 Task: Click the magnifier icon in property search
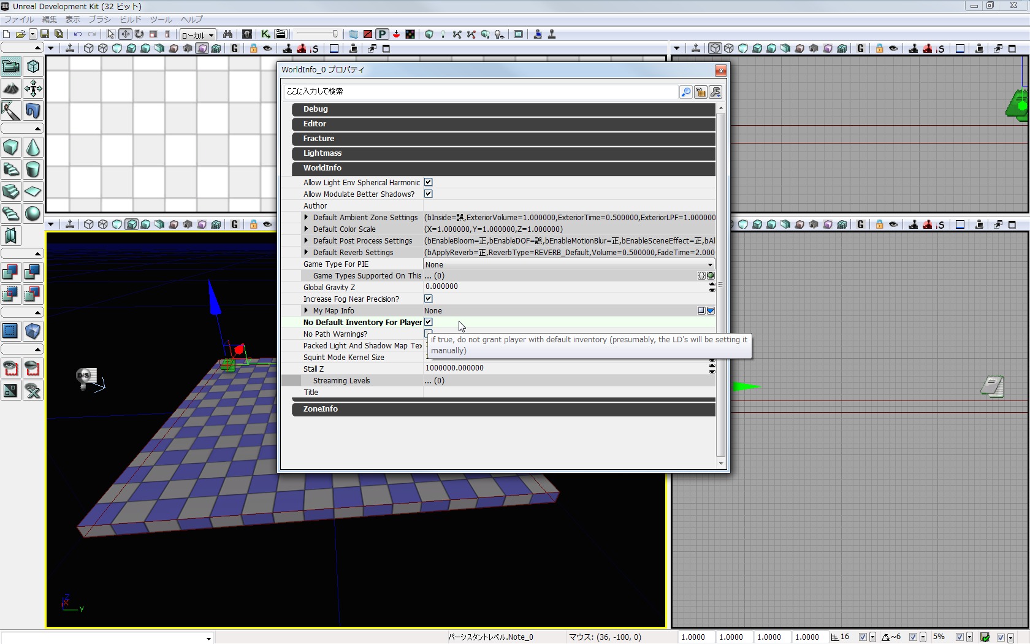(x=685, y=92)
